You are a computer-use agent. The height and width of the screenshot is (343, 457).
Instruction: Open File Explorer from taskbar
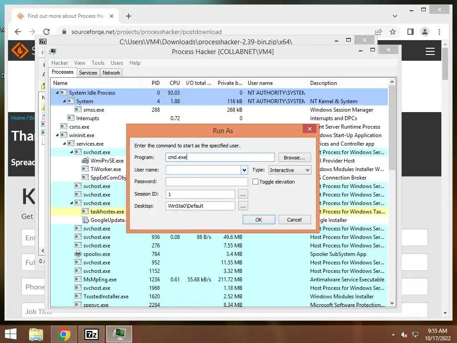36,334
